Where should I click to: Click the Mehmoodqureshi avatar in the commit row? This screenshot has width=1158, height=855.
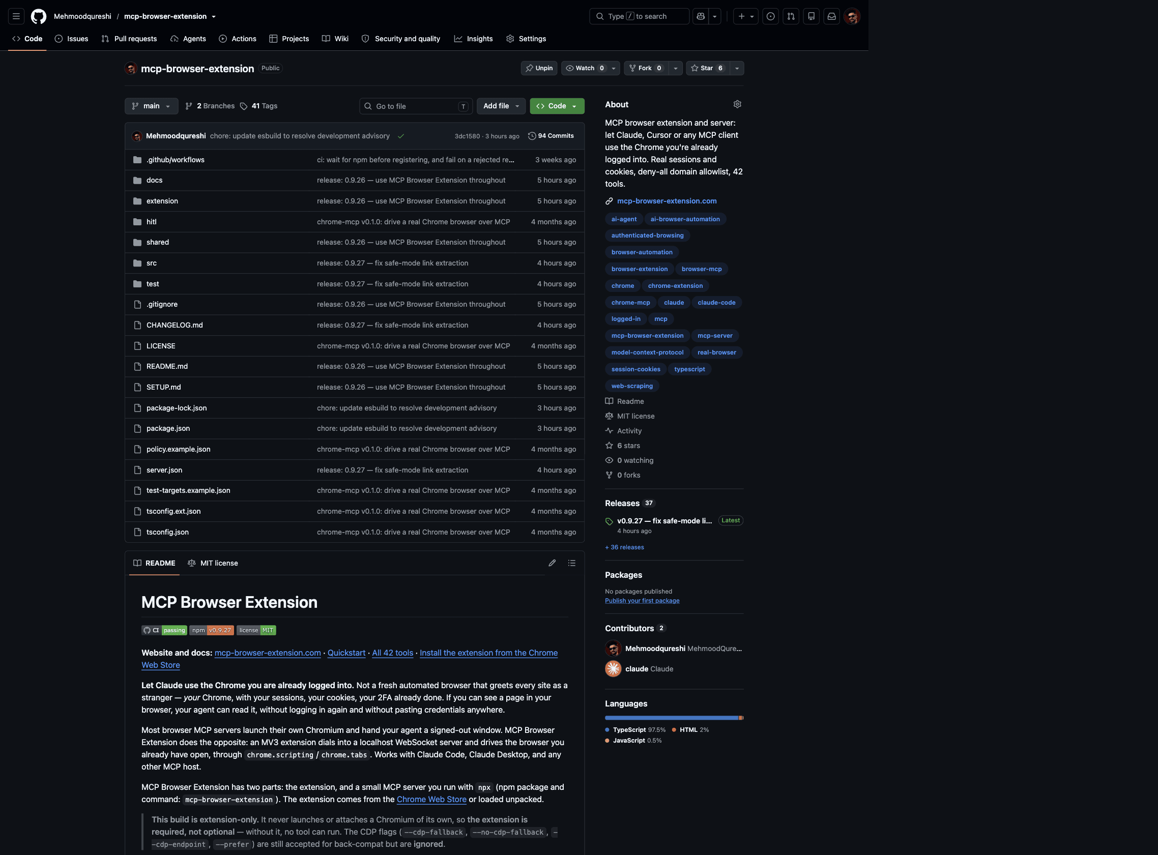137,136
